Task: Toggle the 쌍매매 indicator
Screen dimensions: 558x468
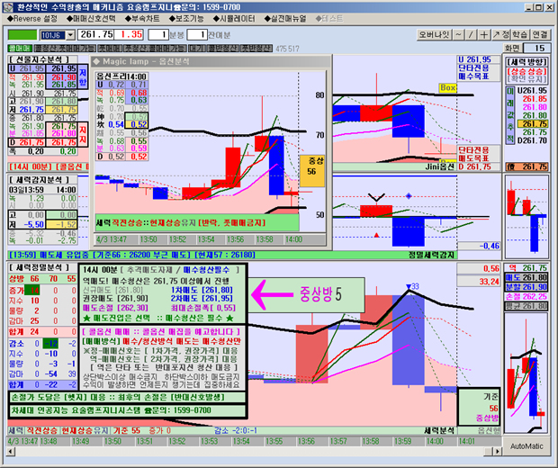Action: [20, 48]
